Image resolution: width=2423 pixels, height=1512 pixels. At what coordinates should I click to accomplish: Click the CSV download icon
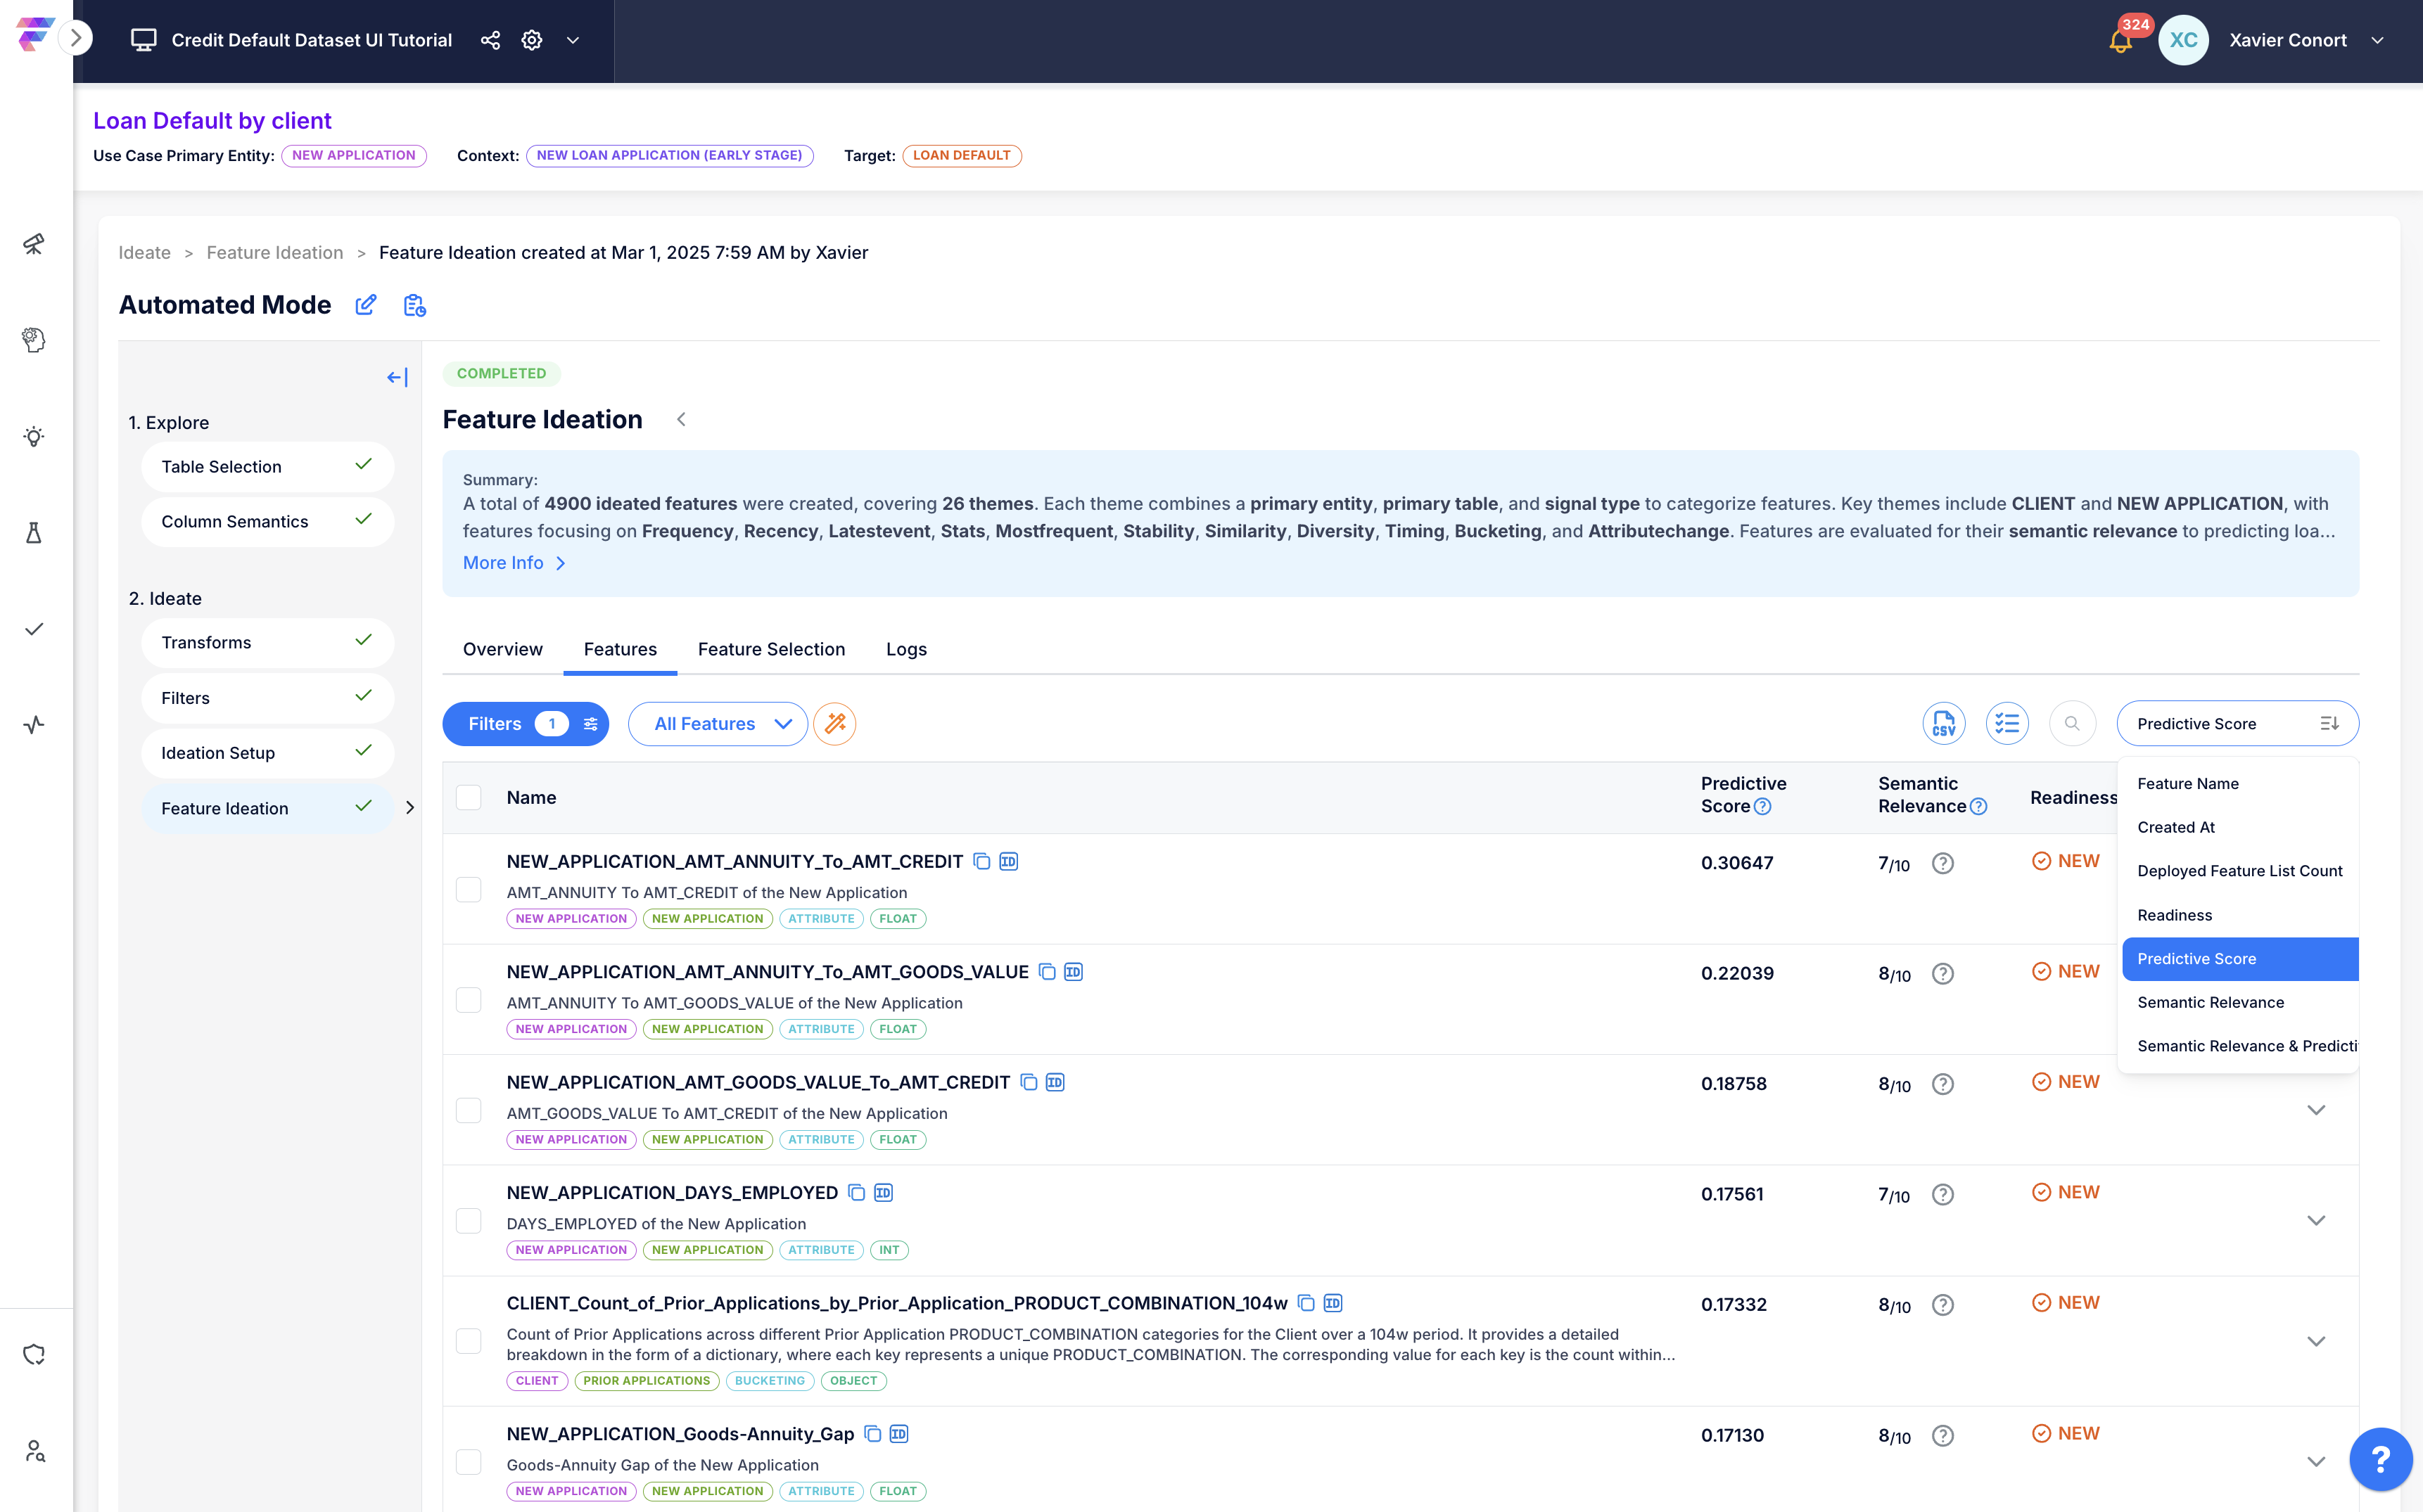[1942, 723]
